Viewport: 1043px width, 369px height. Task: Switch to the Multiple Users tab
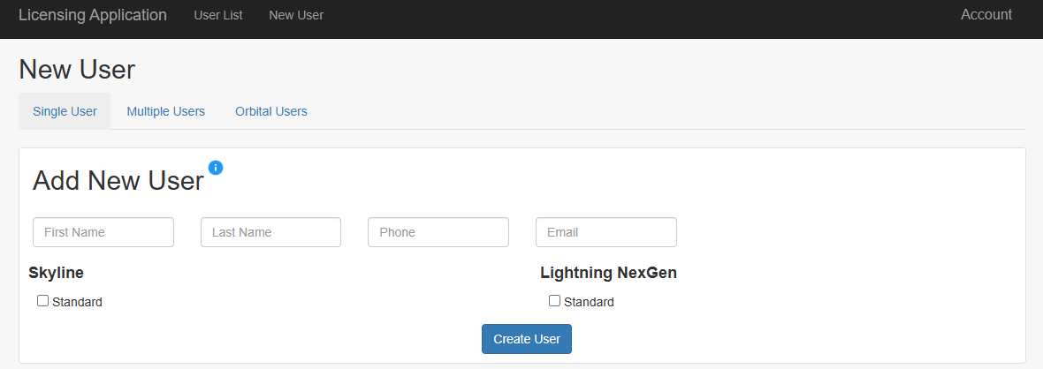[x=165, y=111]
